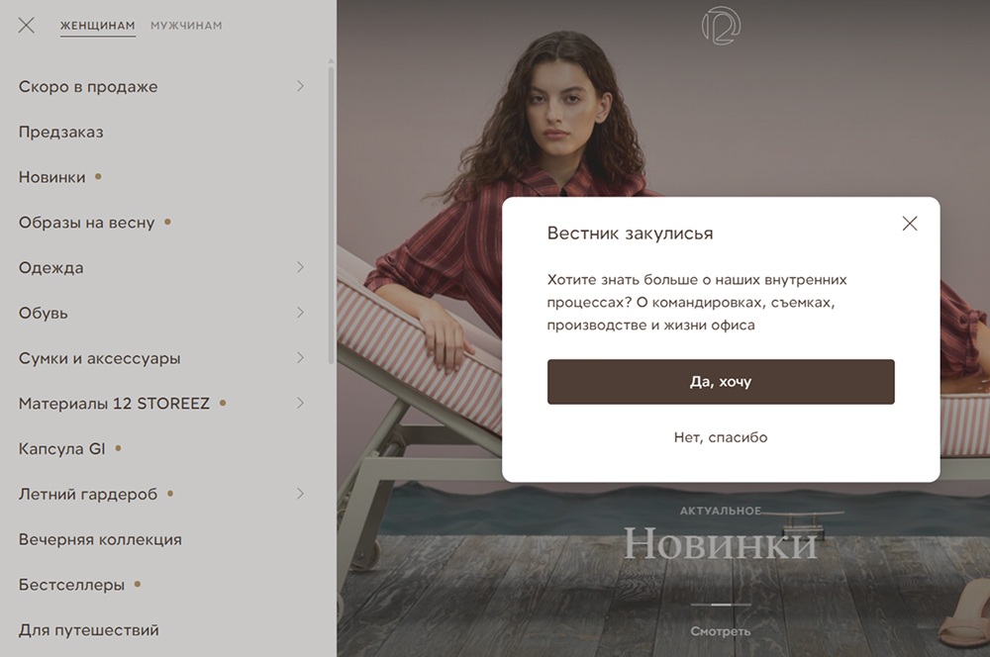The image size is (990, 657).
Task: Expand the Одежда category chevron
Action: [301, 267]
